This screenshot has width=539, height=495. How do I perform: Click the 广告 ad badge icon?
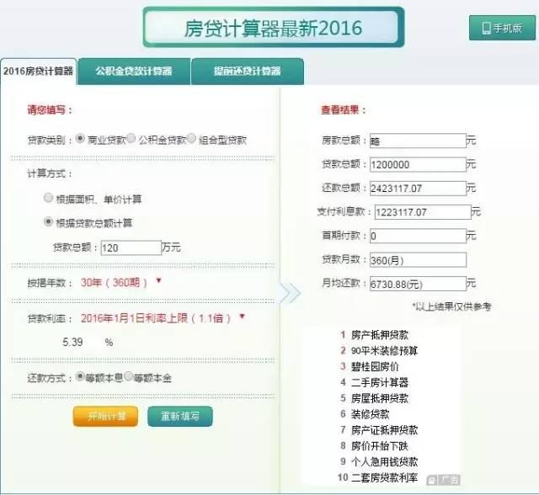443,480
